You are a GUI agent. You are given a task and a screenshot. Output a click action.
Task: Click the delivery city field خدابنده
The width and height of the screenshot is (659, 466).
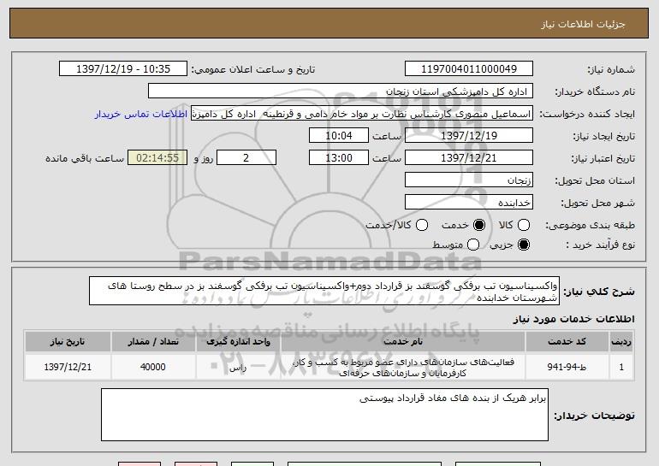(x=469, y=203)
